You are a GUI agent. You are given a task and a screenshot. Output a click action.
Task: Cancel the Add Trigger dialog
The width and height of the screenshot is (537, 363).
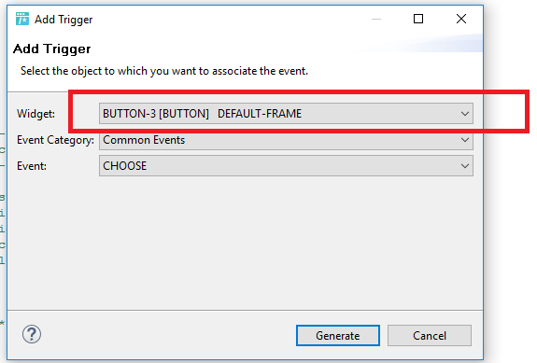pos(430,335)
